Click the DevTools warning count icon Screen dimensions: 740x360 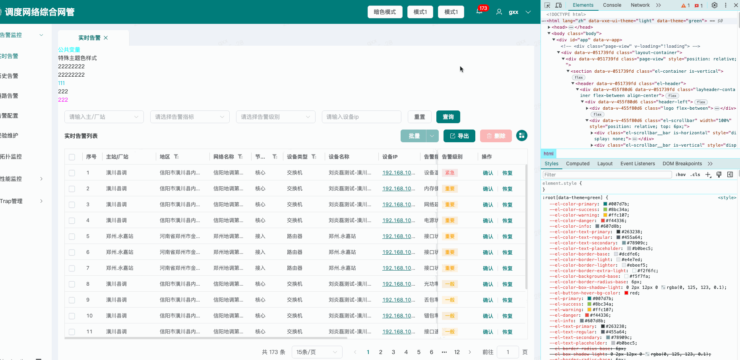click(686, 6)
